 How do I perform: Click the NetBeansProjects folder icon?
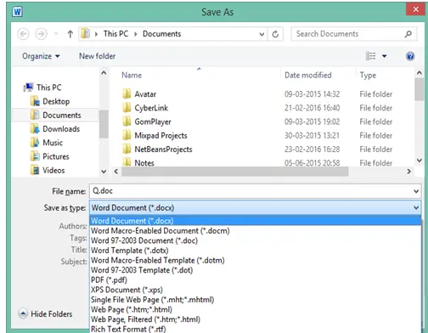[127, 149]
